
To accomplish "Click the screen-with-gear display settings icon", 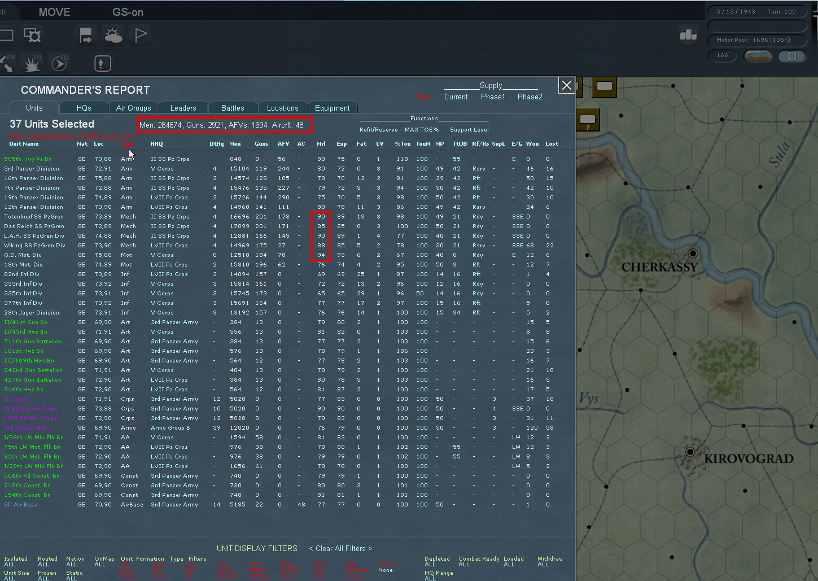I will pyautogui.click(x=32, y=36).
